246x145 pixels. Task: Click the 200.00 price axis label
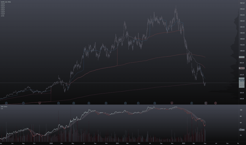click(242, 99)
